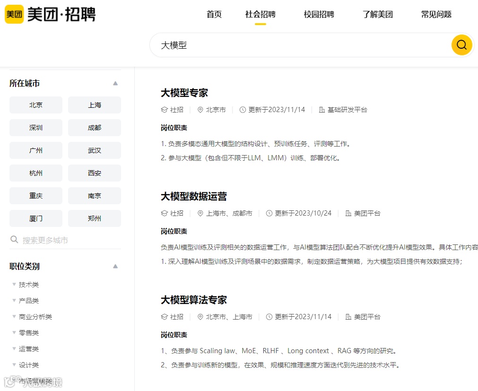The height and width of the screenshot is (391, 478).
Task: Click the 上海市、成都市 location text
Action: point(229,213)
